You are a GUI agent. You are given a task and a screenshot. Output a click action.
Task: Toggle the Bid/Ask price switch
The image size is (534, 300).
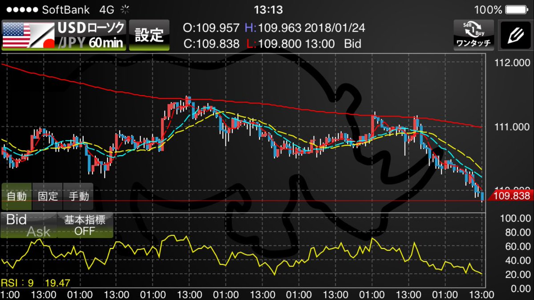click(28, 225)
